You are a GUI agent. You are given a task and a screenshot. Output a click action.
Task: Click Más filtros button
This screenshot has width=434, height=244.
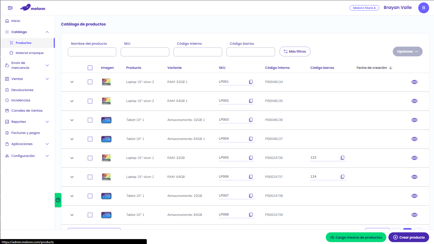295,52
